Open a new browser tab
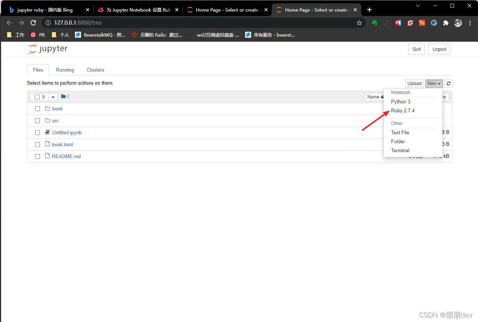478x322 pixels. tap(369, 10)
